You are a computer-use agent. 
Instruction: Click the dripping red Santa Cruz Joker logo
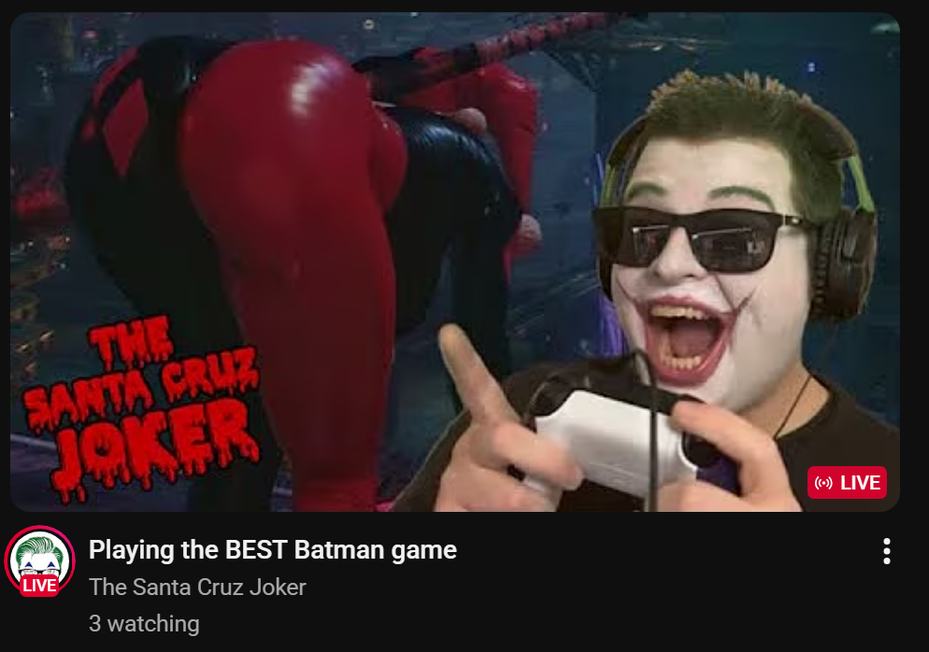tap(141, 407)
